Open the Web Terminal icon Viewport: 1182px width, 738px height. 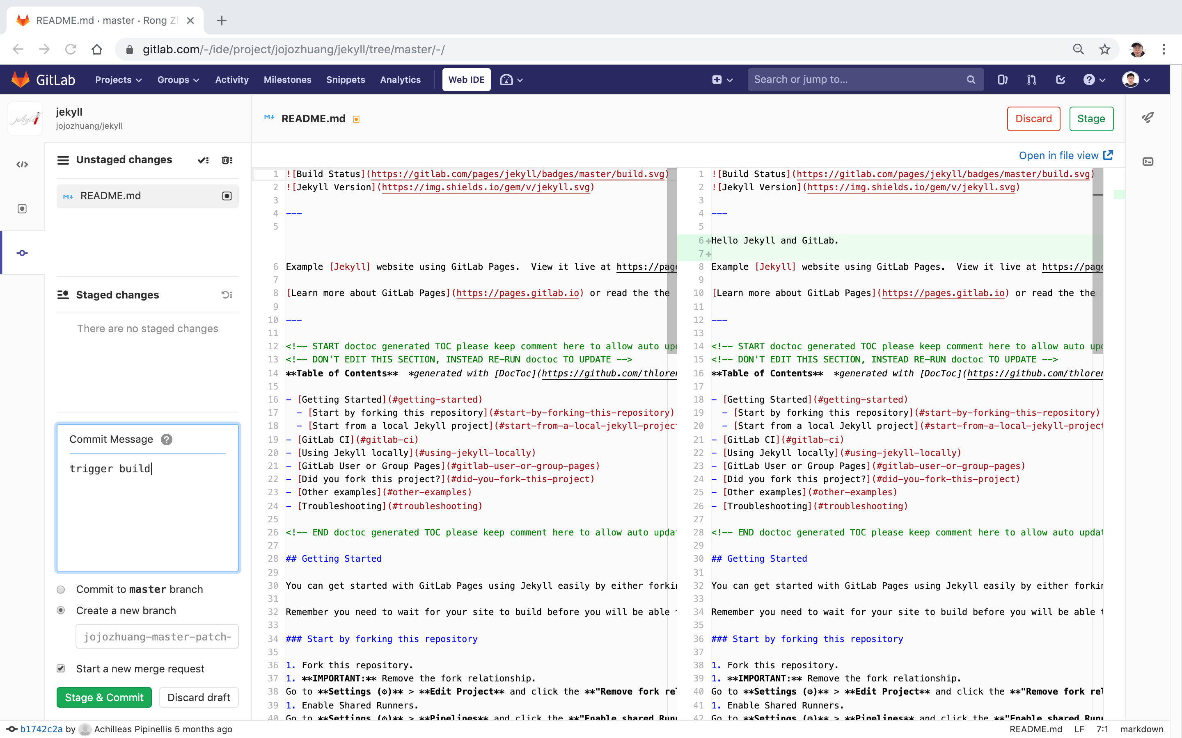(x=1148, y=162)
